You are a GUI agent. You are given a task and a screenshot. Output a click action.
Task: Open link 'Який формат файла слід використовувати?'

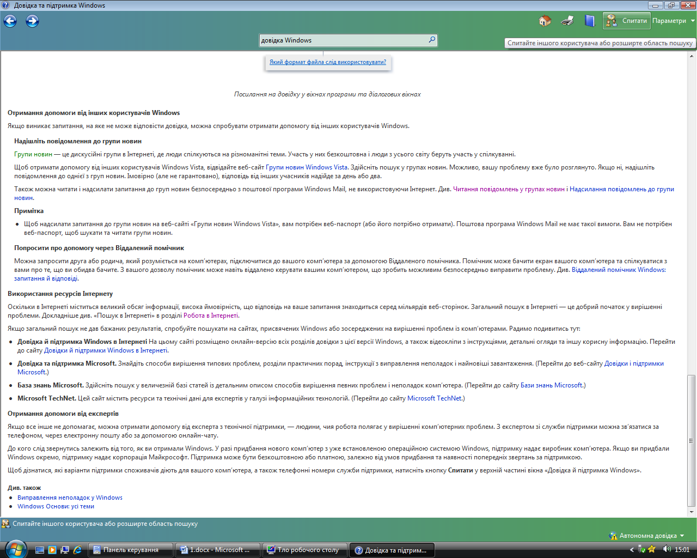coord(328,62)
